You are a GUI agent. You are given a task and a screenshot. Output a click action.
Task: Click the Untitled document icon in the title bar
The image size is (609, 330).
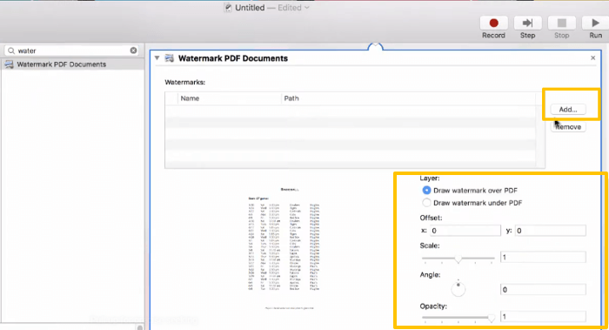[x=228, y=8]
